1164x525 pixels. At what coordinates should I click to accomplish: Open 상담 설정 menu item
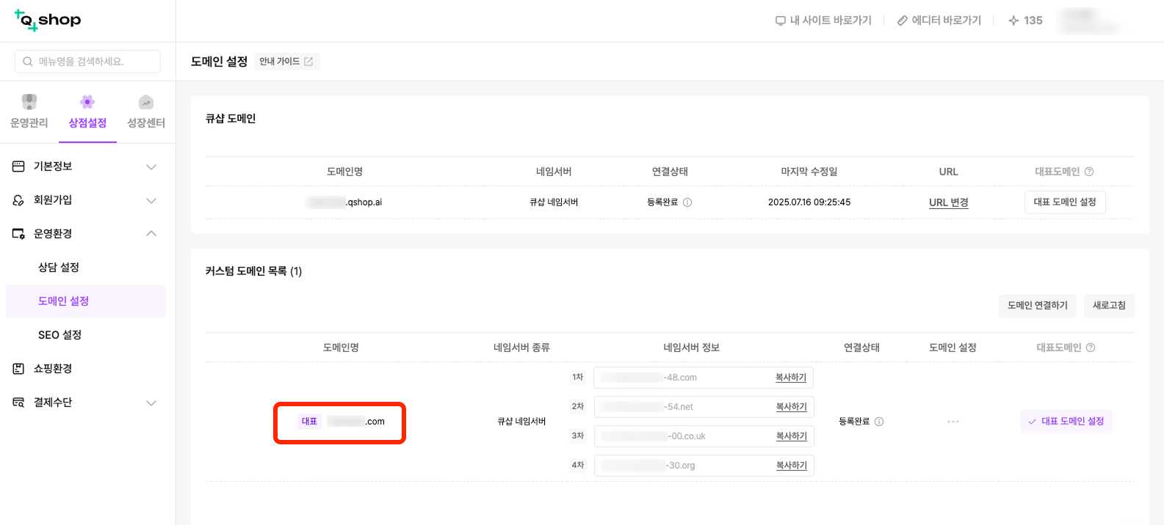tap(59, 268)
